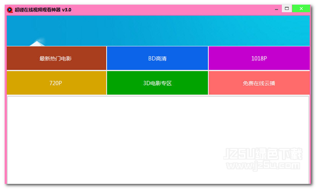The height and width of the screenshot is (189, 316).
Task: Select the BD高清 blue tile
Action: coord(157,58)
